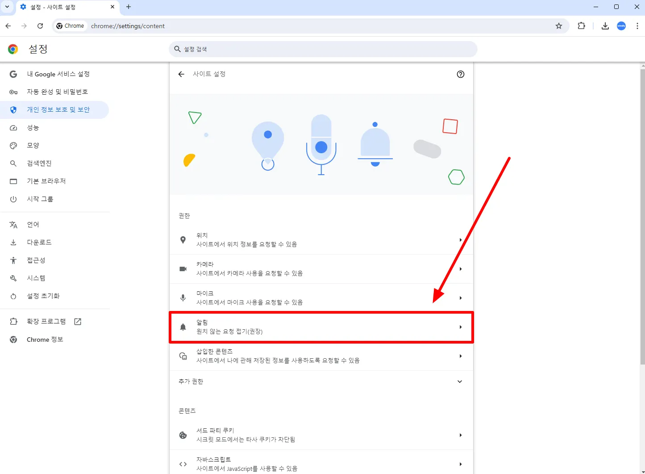
Task: Expand the 추가 권한 section chevron
Action: (x=460, y=382)
